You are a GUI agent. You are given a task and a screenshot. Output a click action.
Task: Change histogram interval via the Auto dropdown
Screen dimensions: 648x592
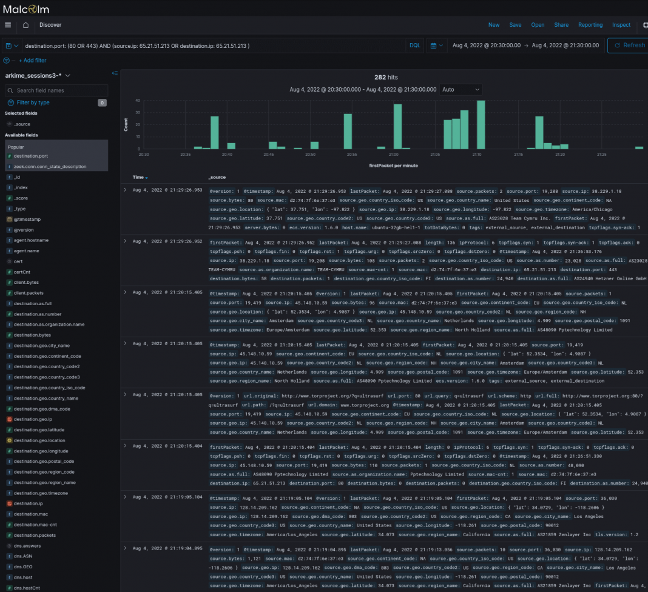pyautogui.click(x=459, y=89)
